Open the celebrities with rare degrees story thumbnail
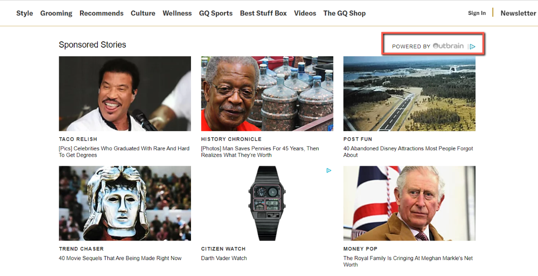Viewport: 538px width, 276px height. pyautogui.click(x=125, y=94)
